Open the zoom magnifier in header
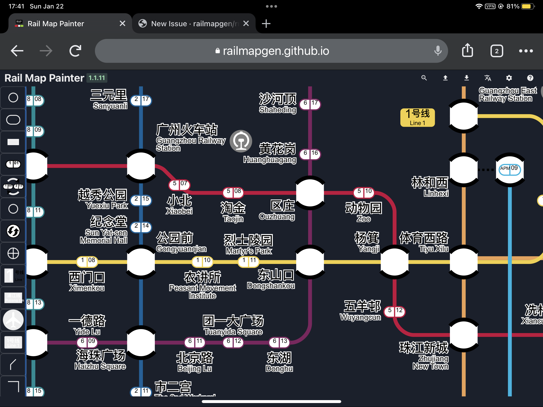 424,78
